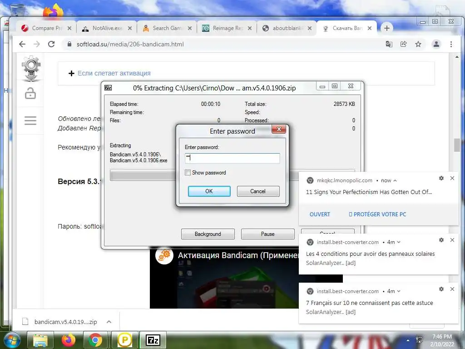465x349 pixels.
Task: Click the network tray icon
Action: [x=419, y=340]
